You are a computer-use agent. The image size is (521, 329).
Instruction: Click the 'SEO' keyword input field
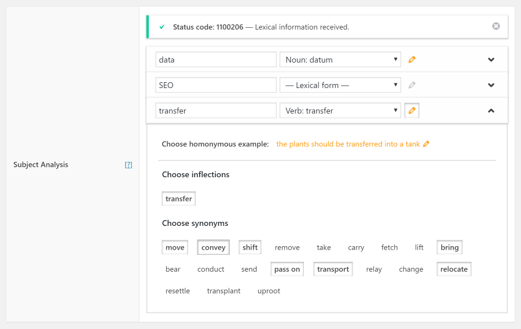(x=216, y=85)
